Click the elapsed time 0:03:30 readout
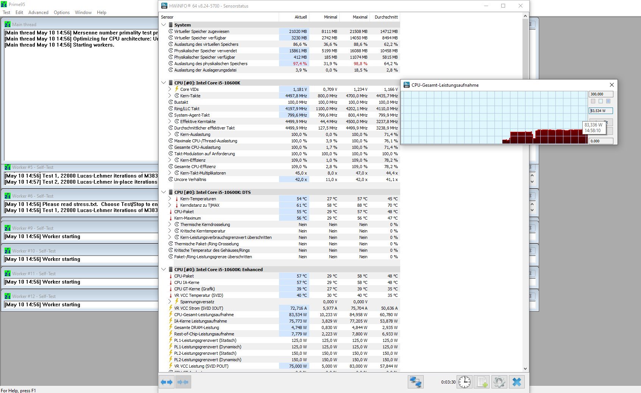This screenshot has width=641, height=393. 448,382
